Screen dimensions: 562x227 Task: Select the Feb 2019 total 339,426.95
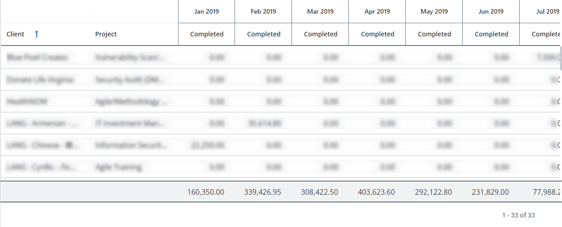point(262,192)
